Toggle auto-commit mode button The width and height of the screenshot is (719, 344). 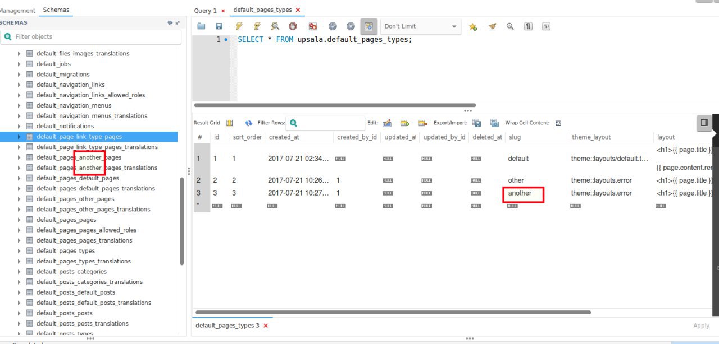[369, 26]
